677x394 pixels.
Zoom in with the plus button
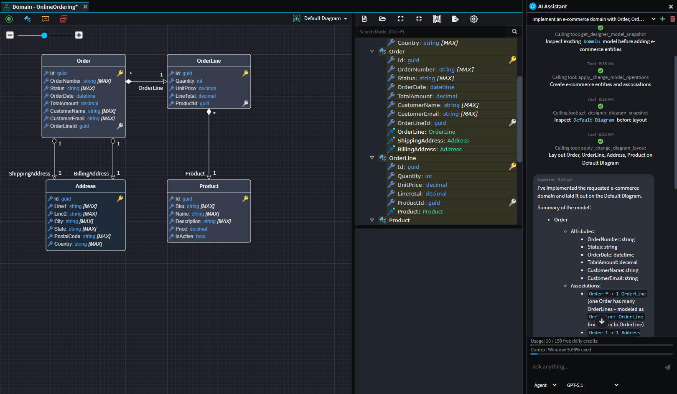(79, 35)
